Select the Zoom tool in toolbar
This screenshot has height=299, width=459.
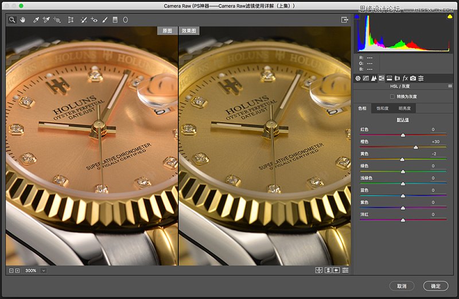(x=12, y=20)
